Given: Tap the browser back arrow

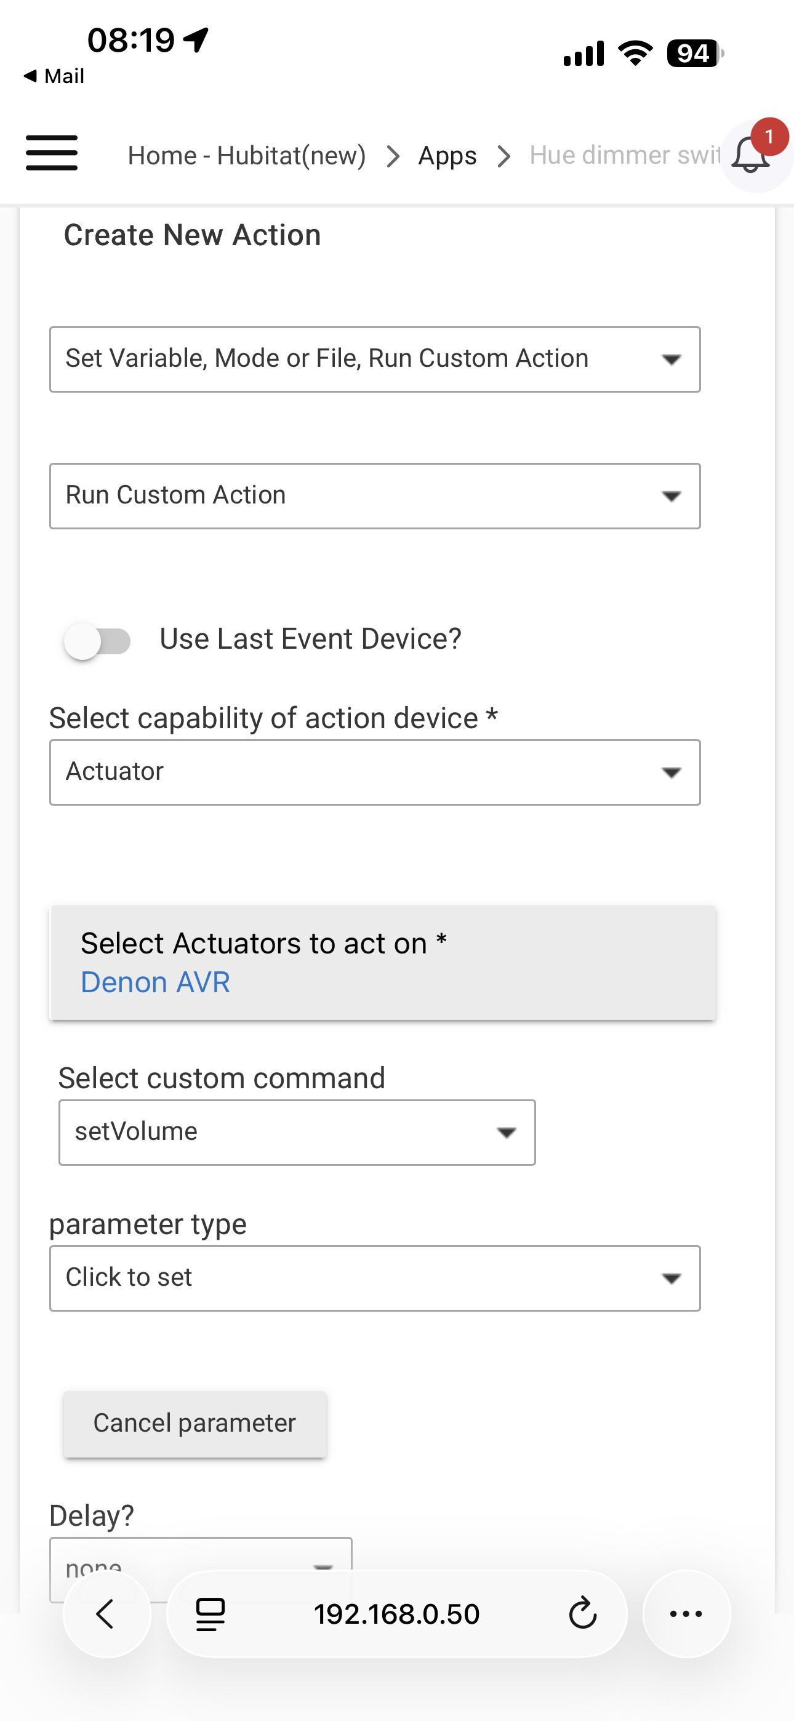Looking at the screenshot, I should point(106,1613).
